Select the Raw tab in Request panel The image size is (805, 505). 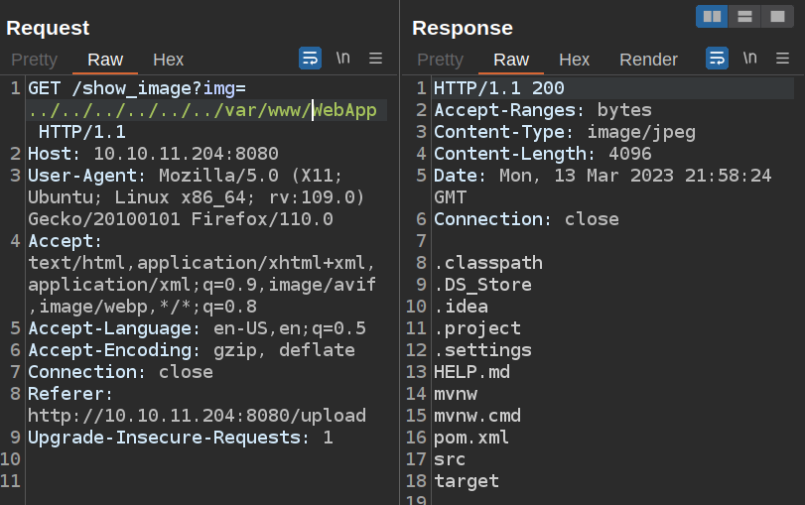tap(105, 60)
